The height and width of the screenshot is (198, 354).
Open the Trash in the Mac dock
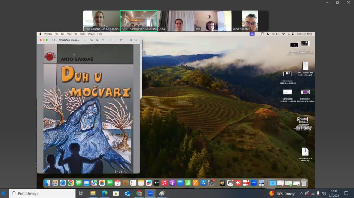[304, 183]
